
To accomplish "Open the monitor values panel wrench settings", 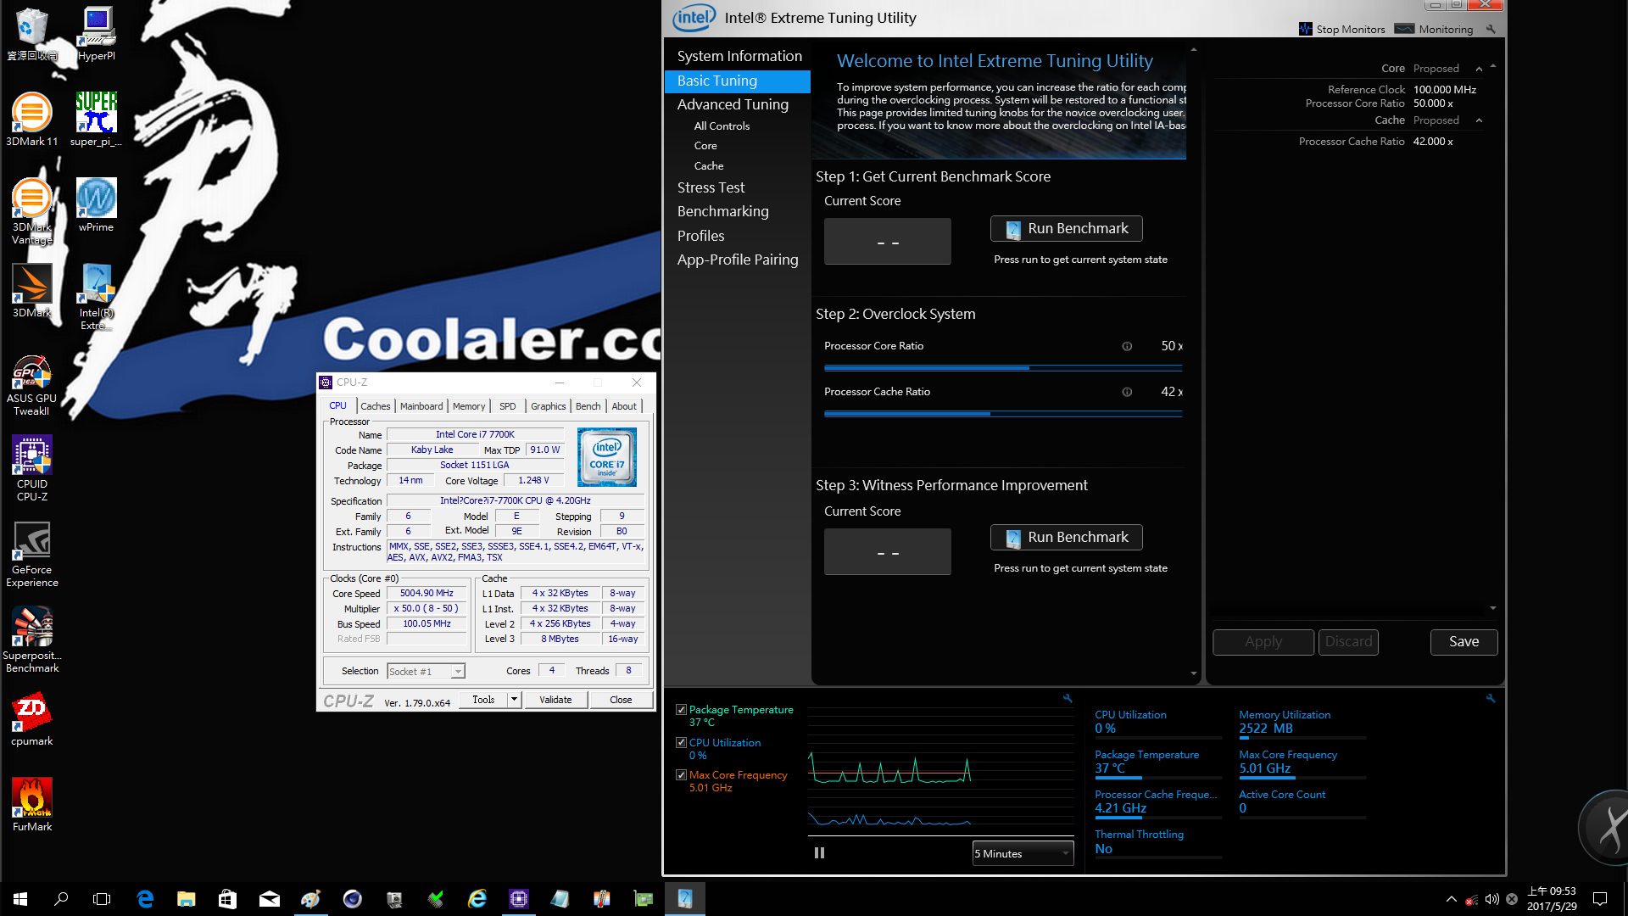I will coord(1491,698).
